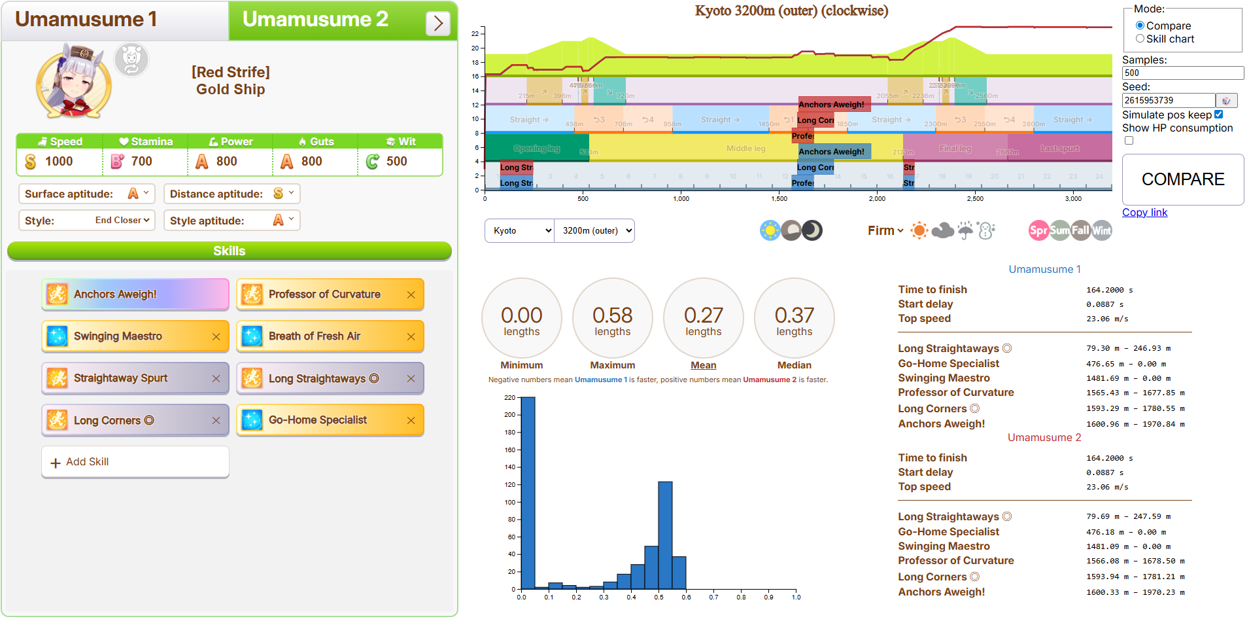
Task: Click Straightaway Spurt skill icon
Action: tap(57, 378)
